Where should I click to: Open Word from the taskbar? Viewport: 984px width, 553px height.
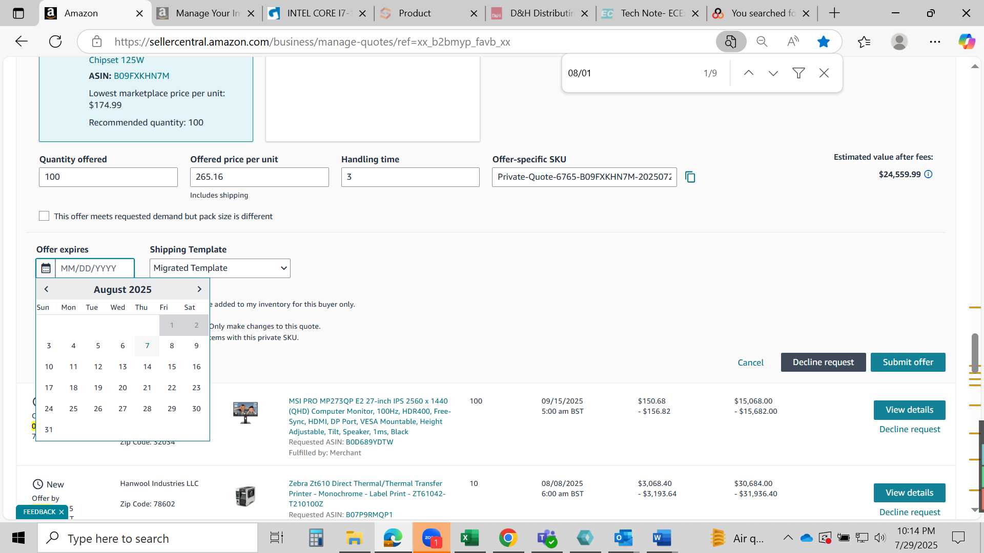[x=662, y=538]
